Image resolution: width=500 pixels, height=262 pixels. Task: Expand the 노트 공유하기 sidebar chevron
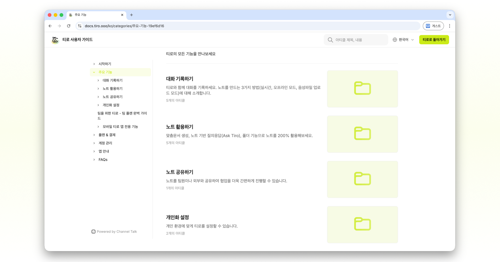pyautogui.click(x=98, y=97)
